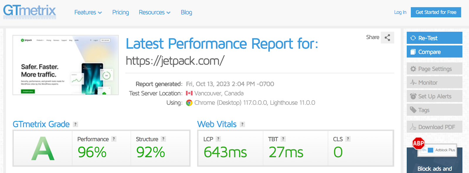Image resolution: width=469 pixels, height=173 pixels.
Task: Click the Chrome browser icon
Action: coord(189,103)
